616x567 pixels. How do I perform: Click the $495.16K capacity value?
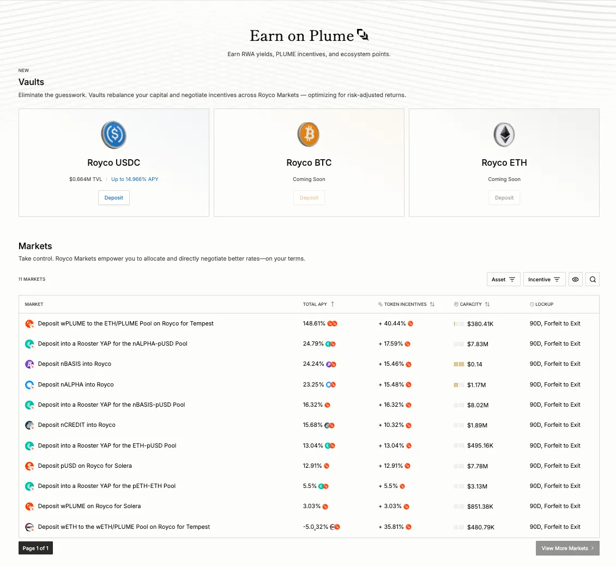pos(480,445)
